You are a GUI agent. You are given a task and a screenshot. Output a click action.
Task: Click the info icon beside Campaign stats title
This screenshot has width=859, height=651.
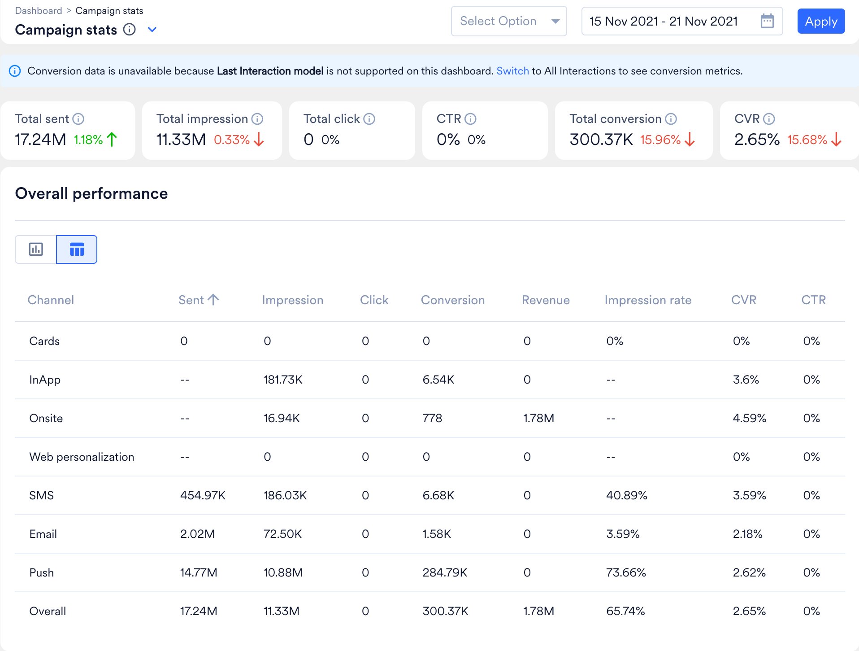(x=130, y=30)
